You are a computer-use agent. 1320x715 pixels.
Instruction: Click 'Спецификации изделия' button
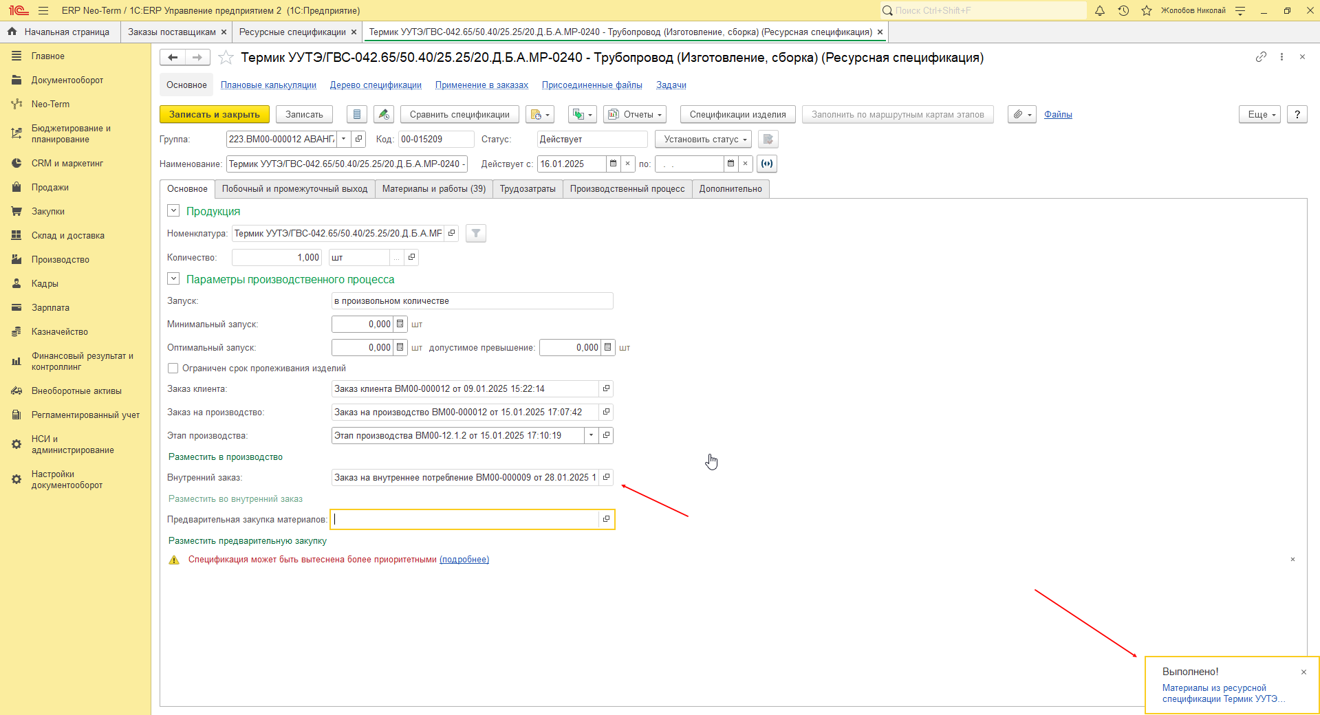737,115
